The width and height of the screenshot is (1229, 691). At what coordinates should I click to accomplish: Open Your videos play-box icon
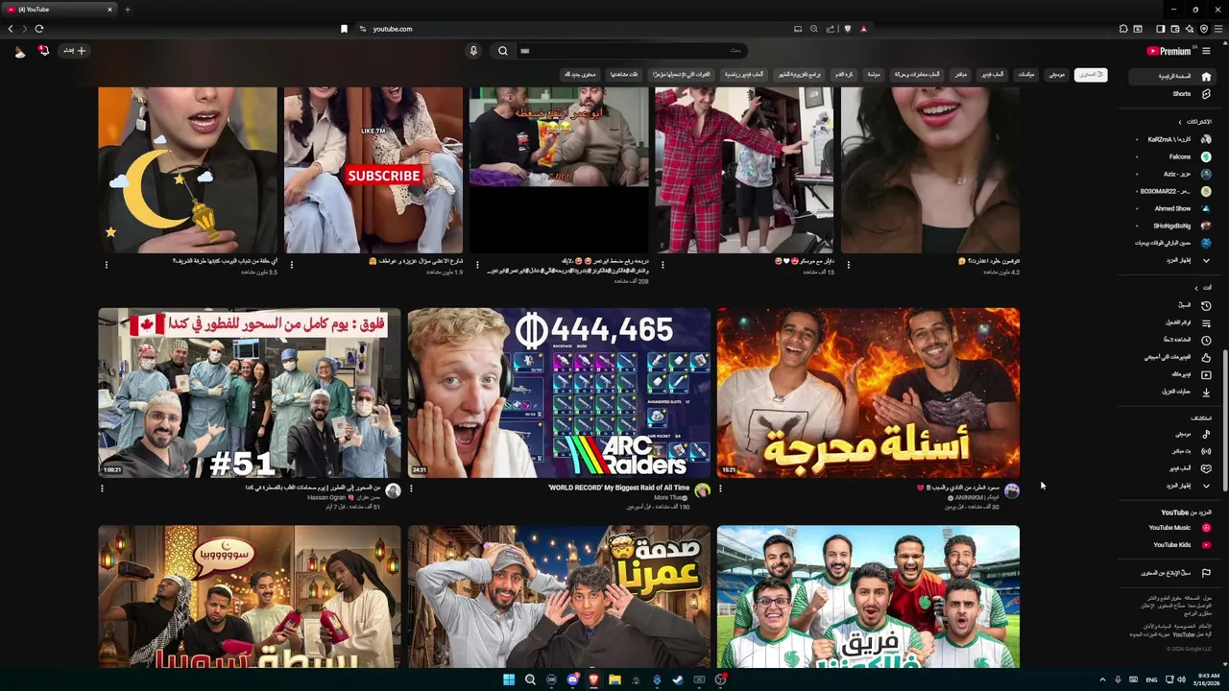tap(1206, 374)
